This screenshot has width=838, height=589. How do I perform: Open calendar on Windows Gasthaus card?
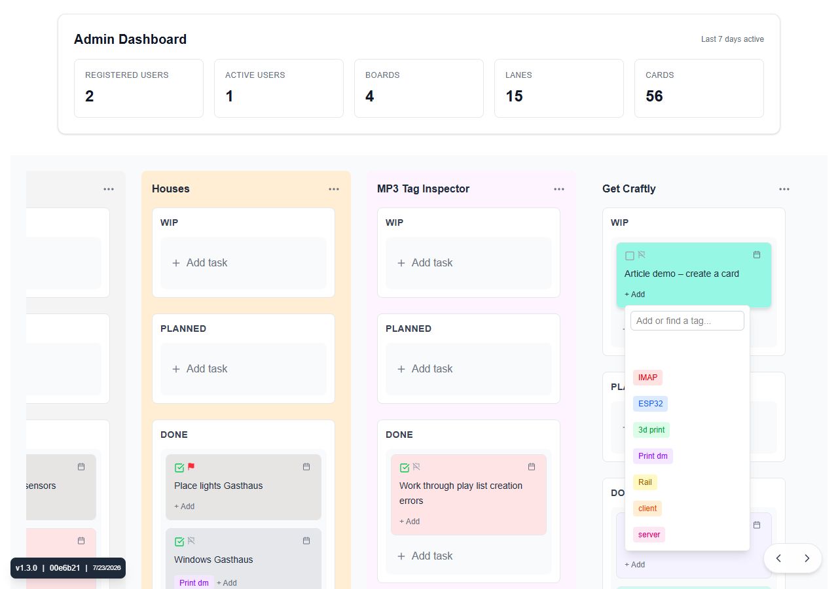point(306,541)
